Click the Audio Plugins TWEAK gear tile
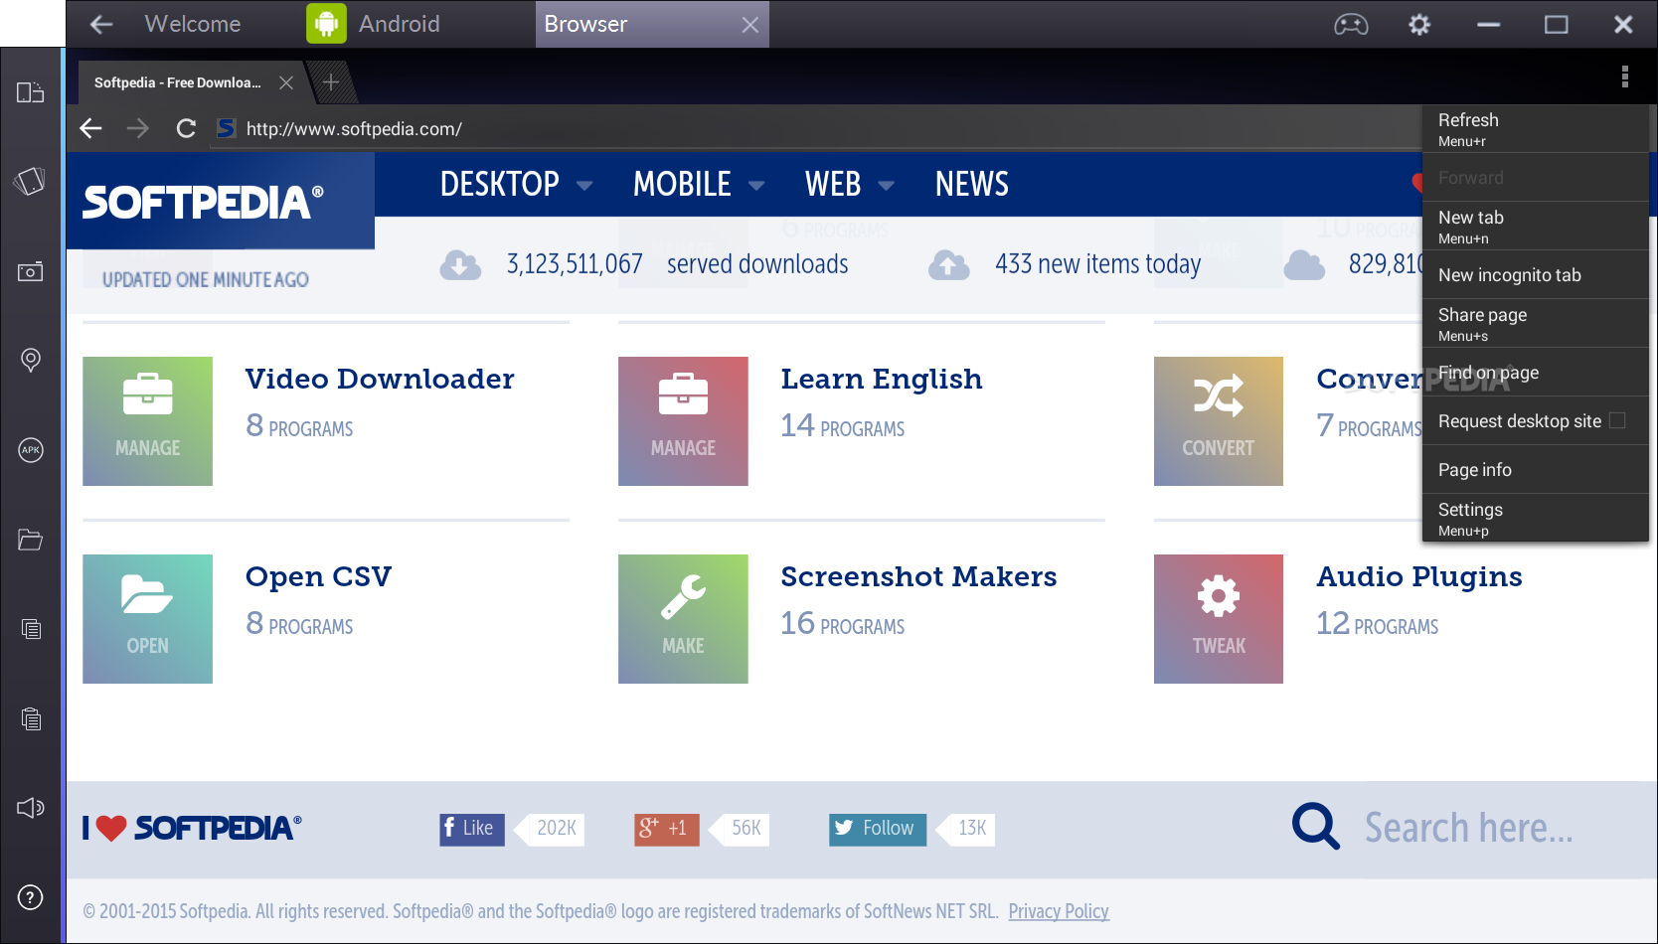The image size is (1658, 944). pyautogui.click(x=1219, y=619)
